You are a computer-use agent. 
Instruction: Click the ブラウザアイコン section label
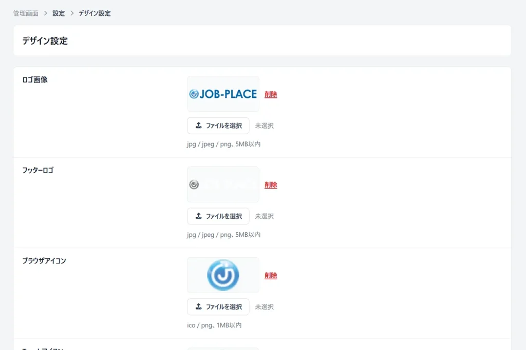[x=44, y=261]
